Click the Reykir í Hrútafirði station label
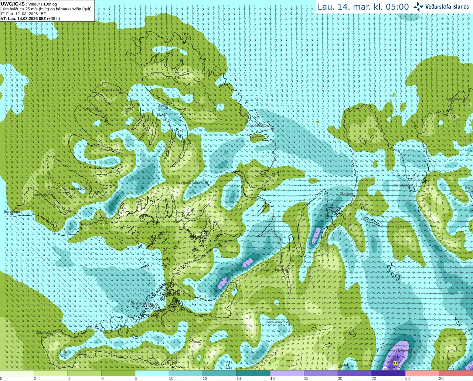This screenshot has height=381, width=473. [x=274, y=270]
